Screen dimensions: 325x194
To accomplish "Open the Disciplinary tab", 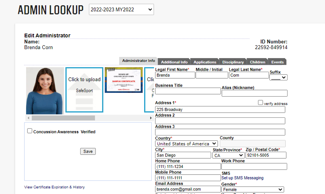I will [x=233, y=62].
